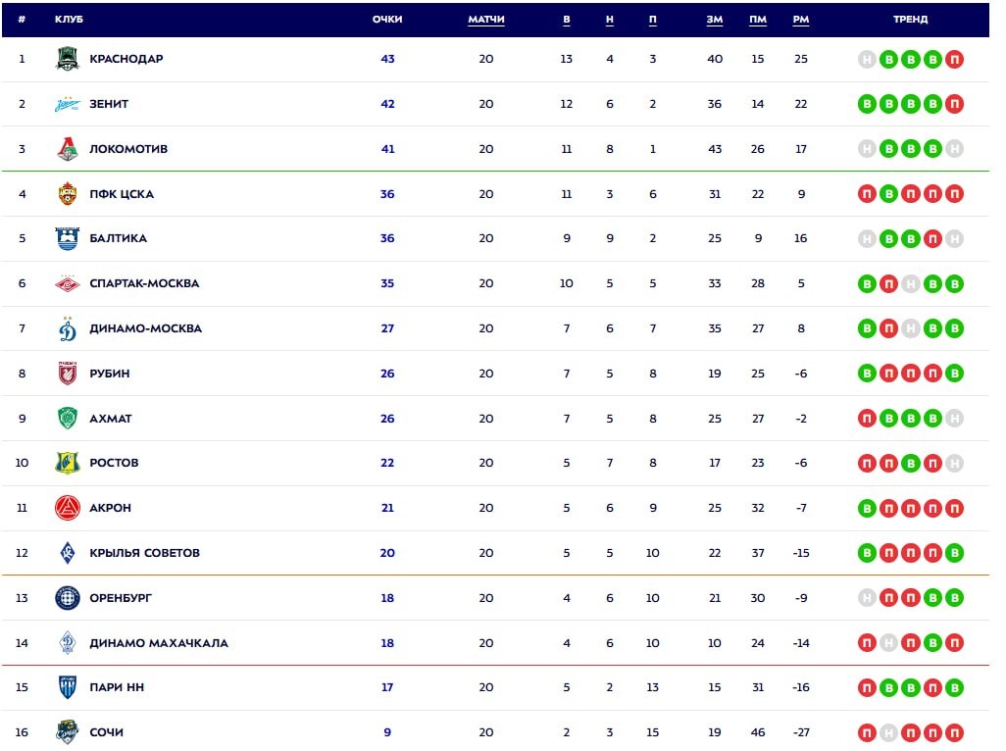
Task: Click the Зенит club logo
Action: [x=67, y=104]
